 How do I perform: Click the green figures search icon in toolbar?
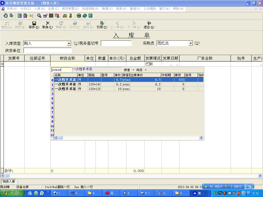[31, 16]
